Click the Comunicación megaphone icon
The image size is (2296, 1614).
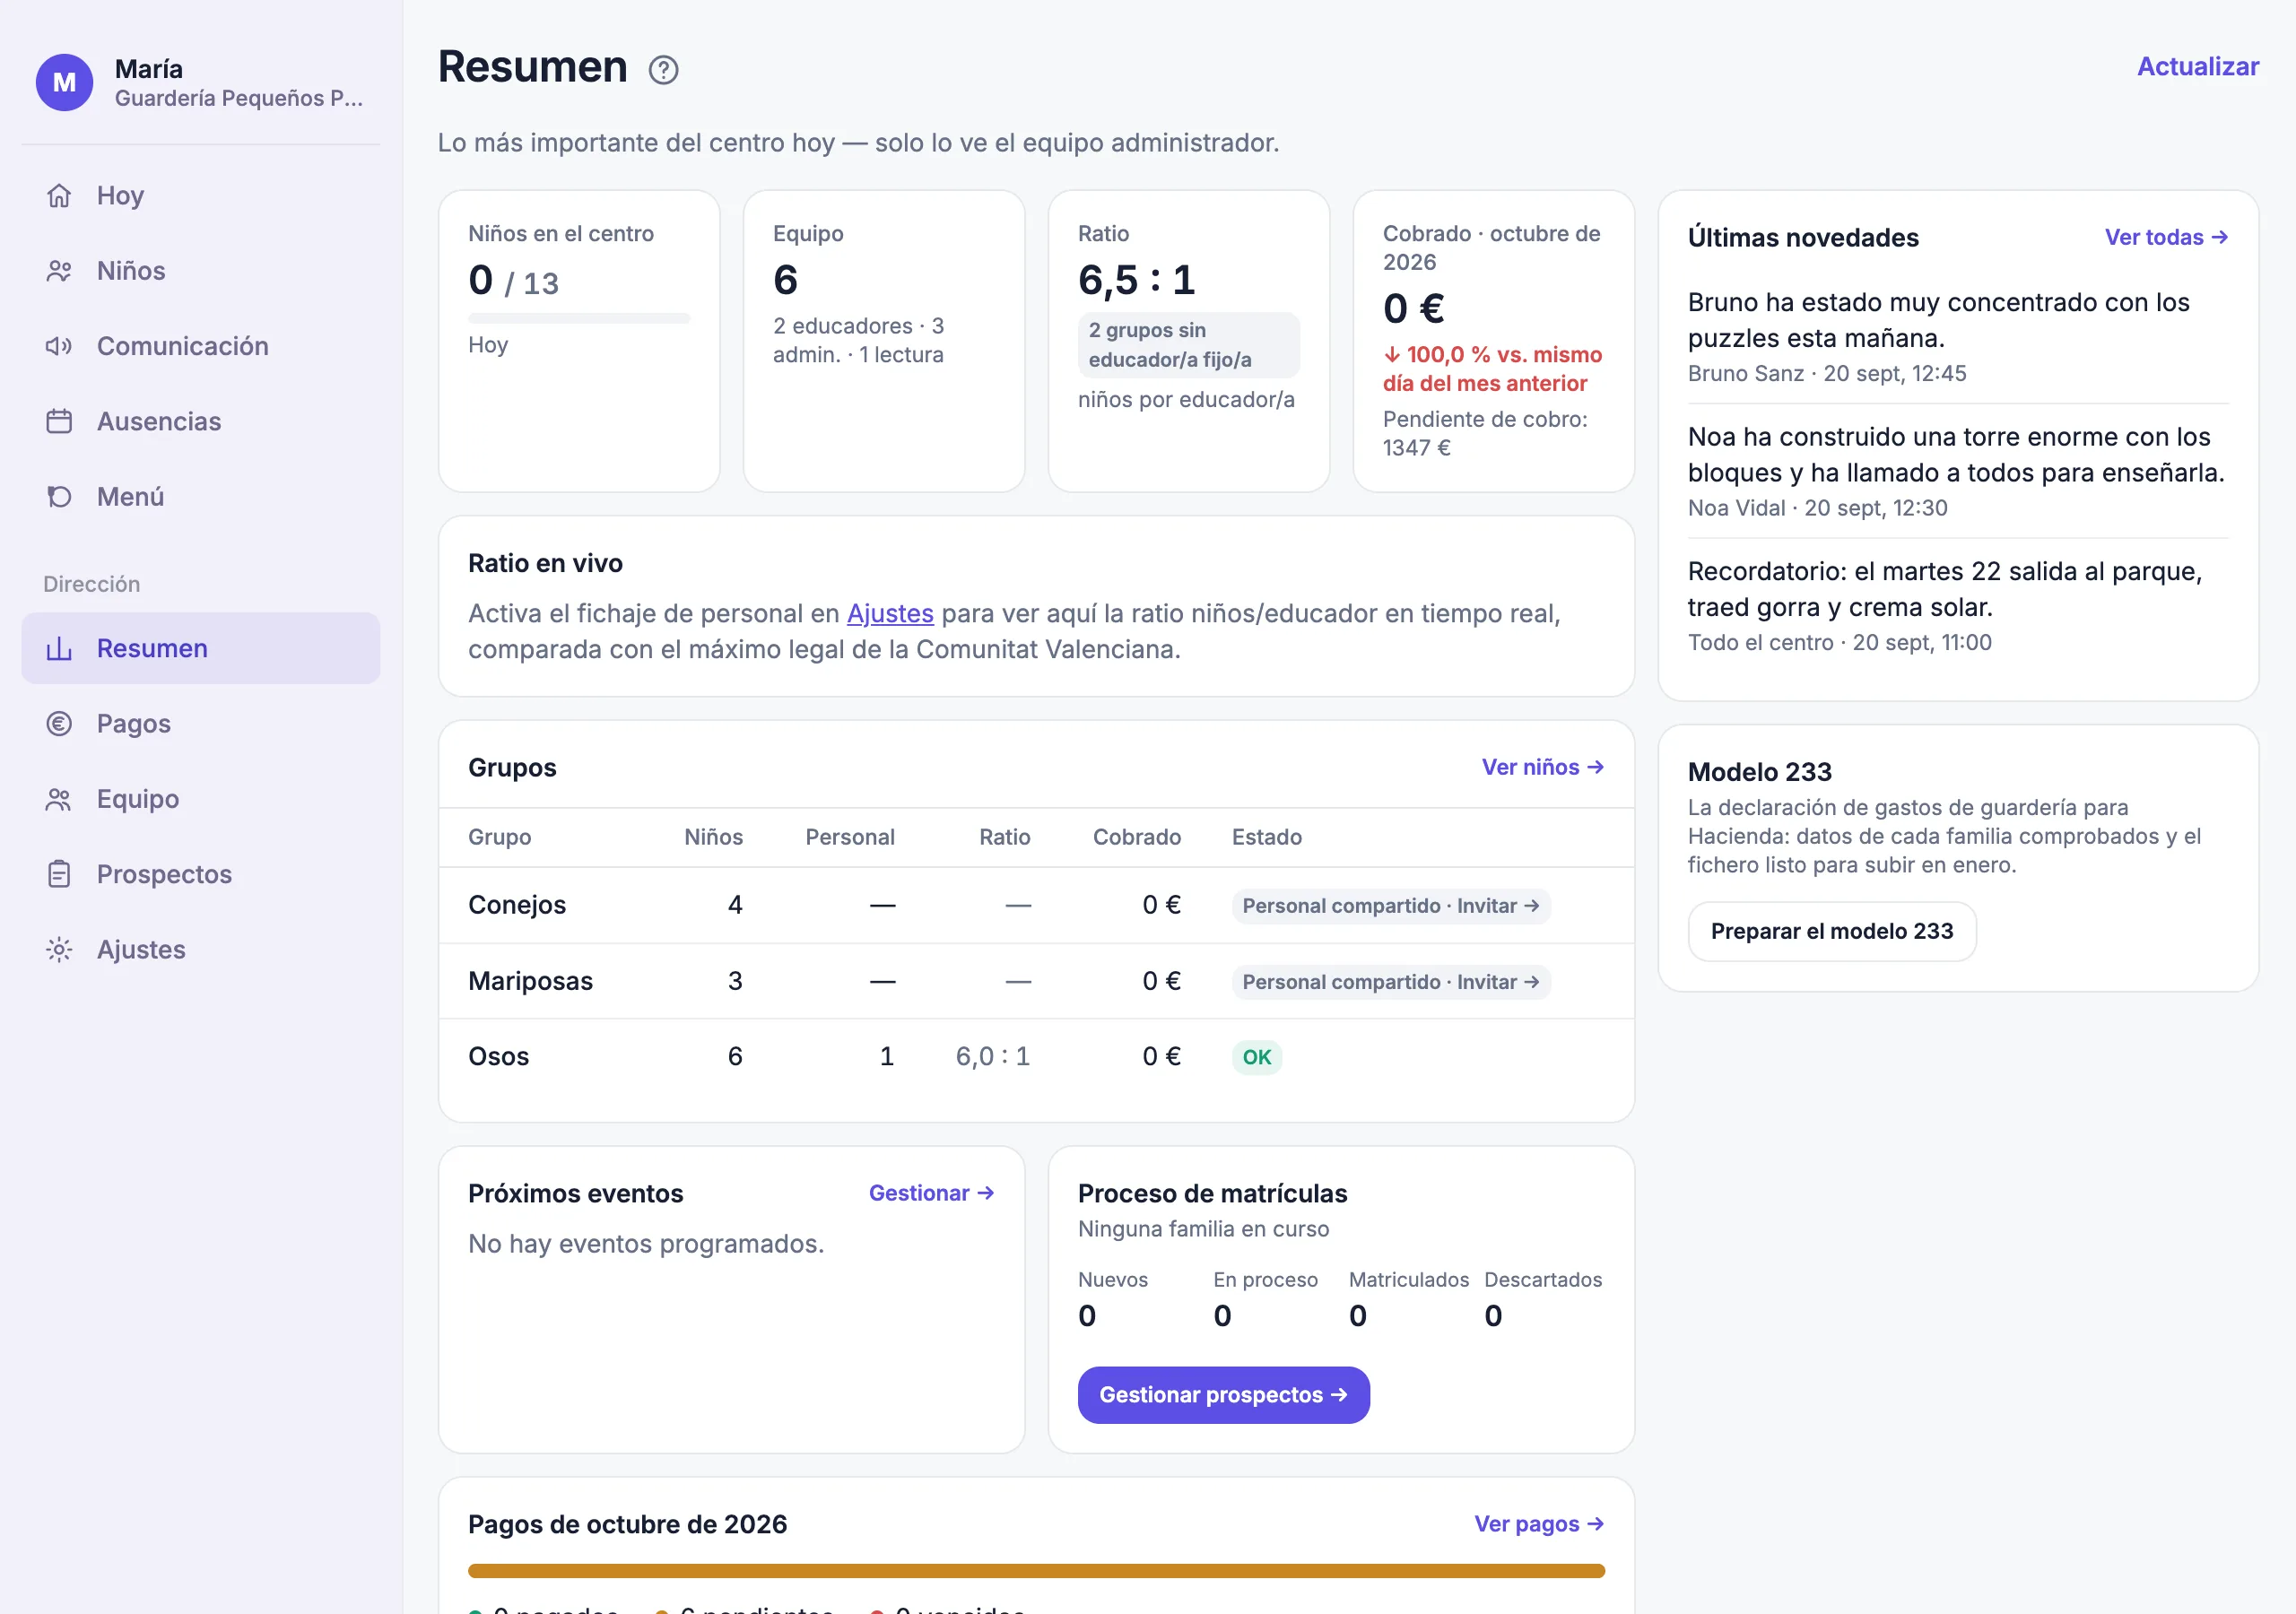[59, 346]
